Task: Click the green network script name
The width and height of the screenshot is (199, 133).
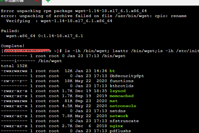Action: [119, 116]
